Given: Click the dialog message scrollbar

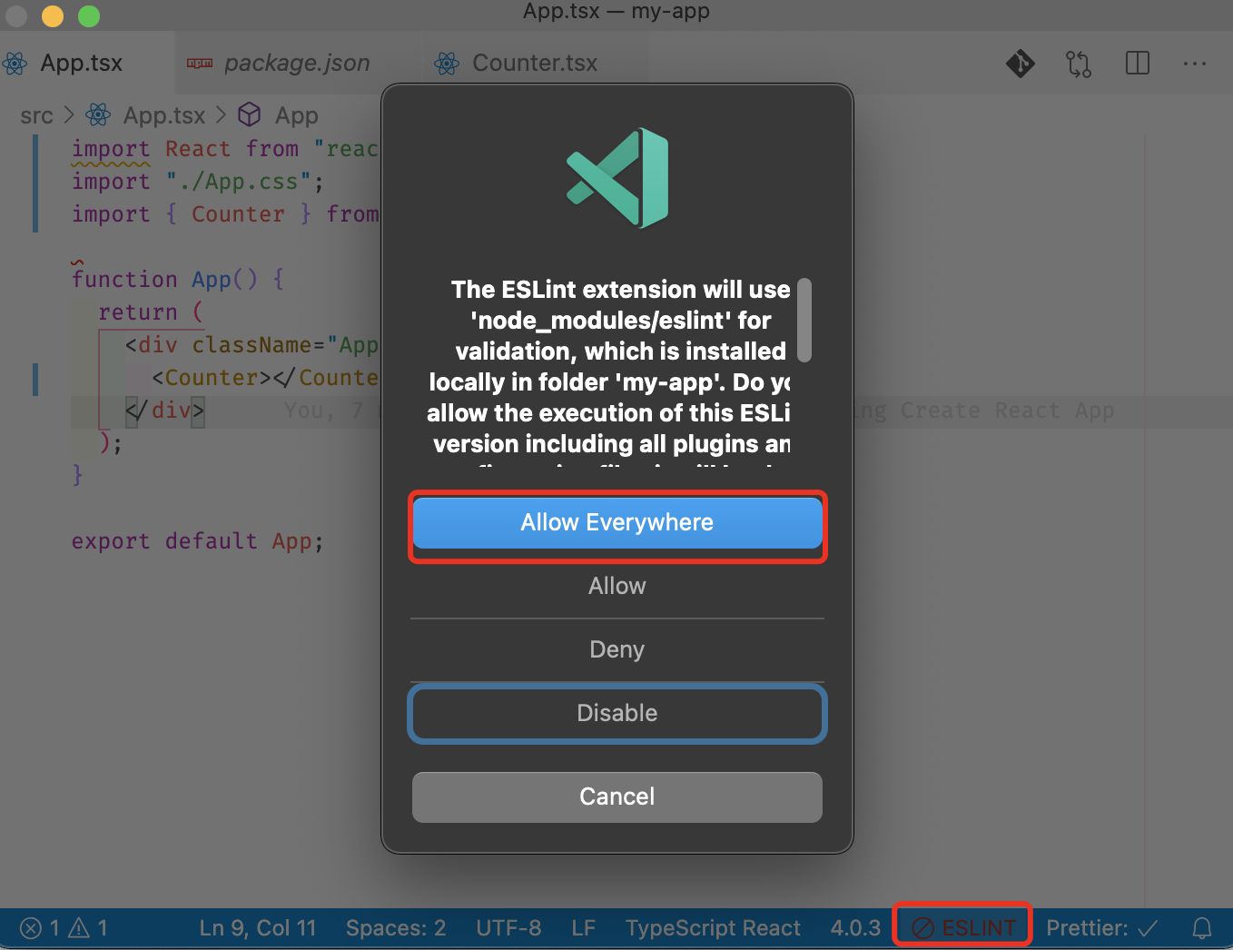Looking at the screenshot, I should 804,320.
